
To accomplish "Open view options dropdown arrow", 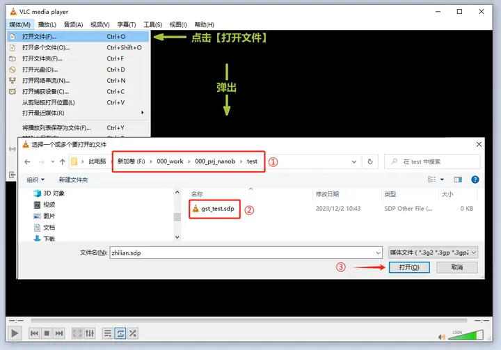I will 443,180.
